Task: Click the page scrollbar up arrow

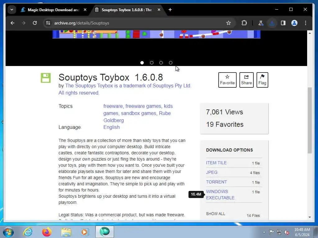Action: (x=310, y=33)
